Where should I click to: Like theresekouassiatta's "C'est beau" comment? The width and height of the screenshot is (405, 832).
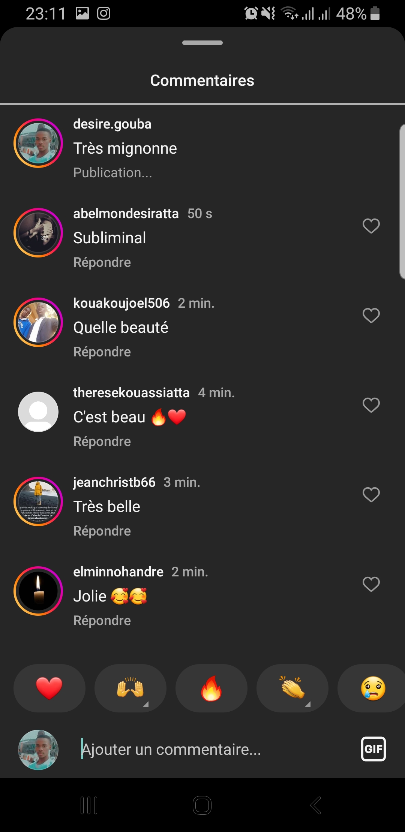pyautogui.click(x=371, y=405)
